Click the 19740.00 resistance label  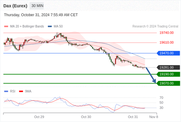(x=167, y=33)
